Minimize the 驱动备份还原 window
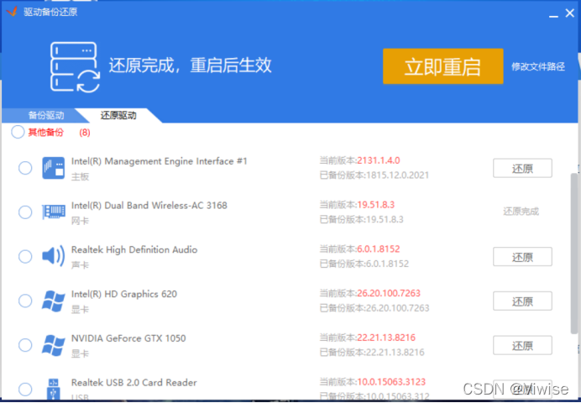 (x=553, y=14)
